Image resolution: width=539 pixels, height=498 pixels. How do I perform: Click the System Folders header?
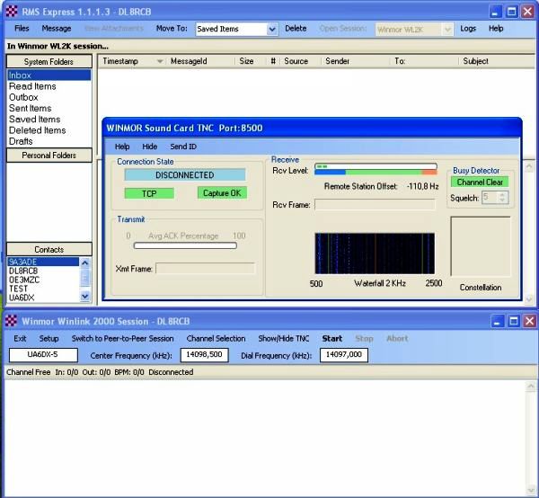point(49,61)
